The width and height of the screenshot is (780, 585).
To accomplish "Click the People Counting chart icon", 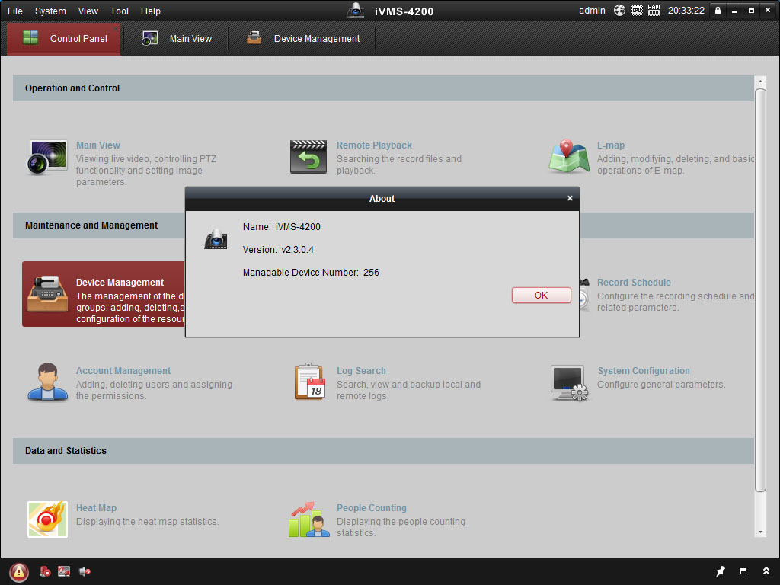I will [x=308, y=519].
